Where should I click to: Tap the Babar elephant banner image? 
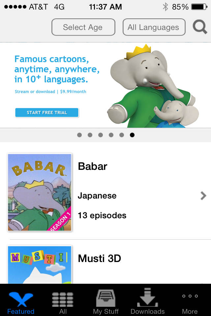153,86
